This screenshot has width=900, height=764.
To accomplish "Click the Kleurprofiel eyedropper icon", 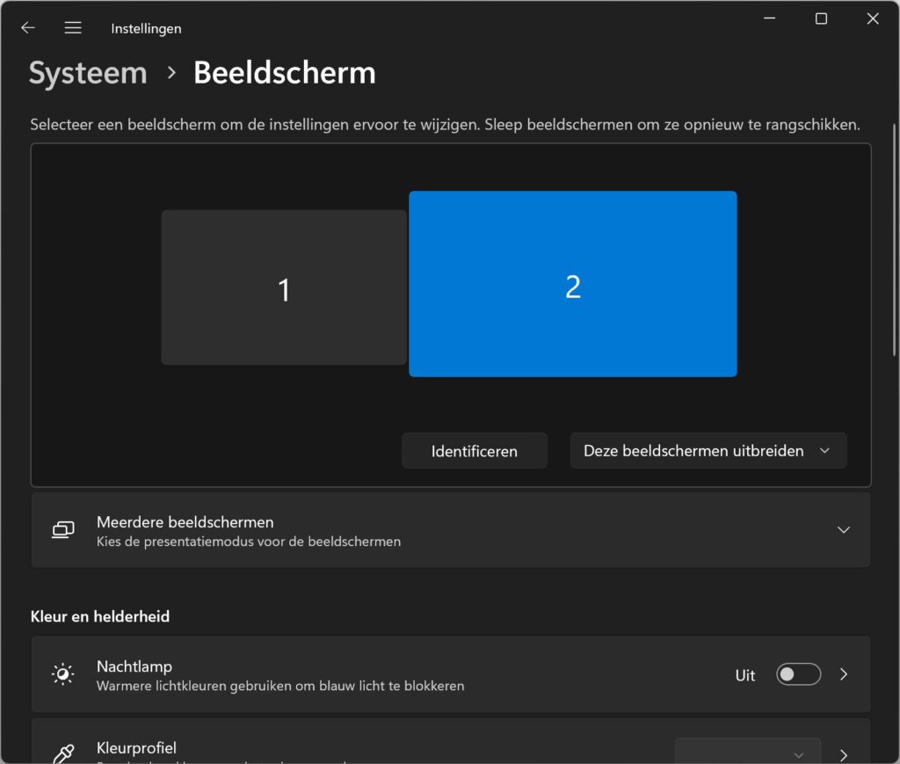I will tap(62, 753).
